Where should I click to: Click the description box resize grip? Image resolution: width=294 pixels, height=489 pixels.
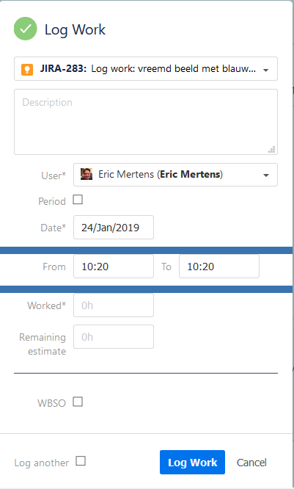(271, 149)
